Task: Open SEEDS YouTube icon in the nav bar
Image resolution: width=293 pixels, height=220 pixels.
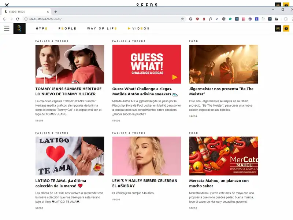Action: [x=286, y=29]
